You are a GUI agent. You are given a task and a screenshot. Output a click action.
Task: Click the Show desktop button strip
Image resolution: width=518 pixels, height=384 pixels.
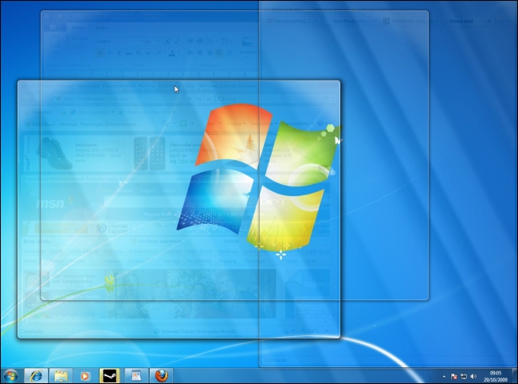coord(515,375)
